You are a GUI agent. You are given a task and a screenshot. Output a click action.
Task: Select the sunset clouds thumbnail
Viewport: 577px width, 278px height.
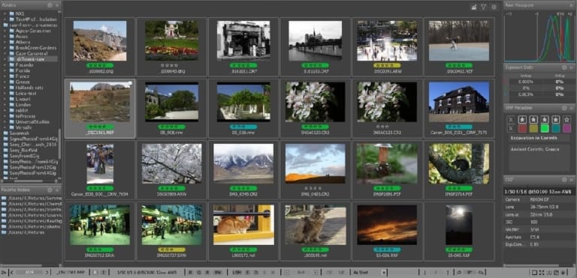[x=387, y=225]
